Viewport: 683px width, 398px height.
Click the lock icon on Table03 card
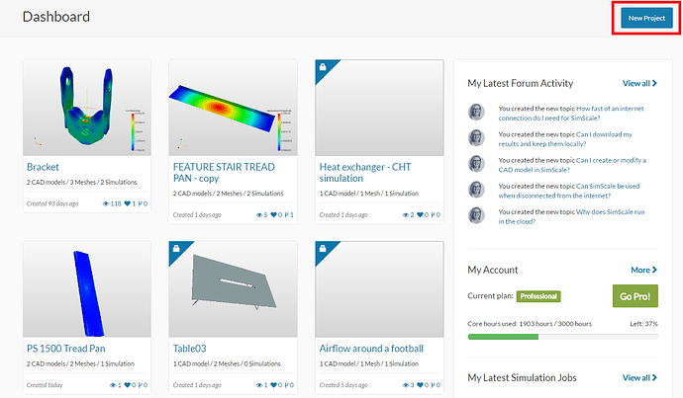click(x=176, y=249)
